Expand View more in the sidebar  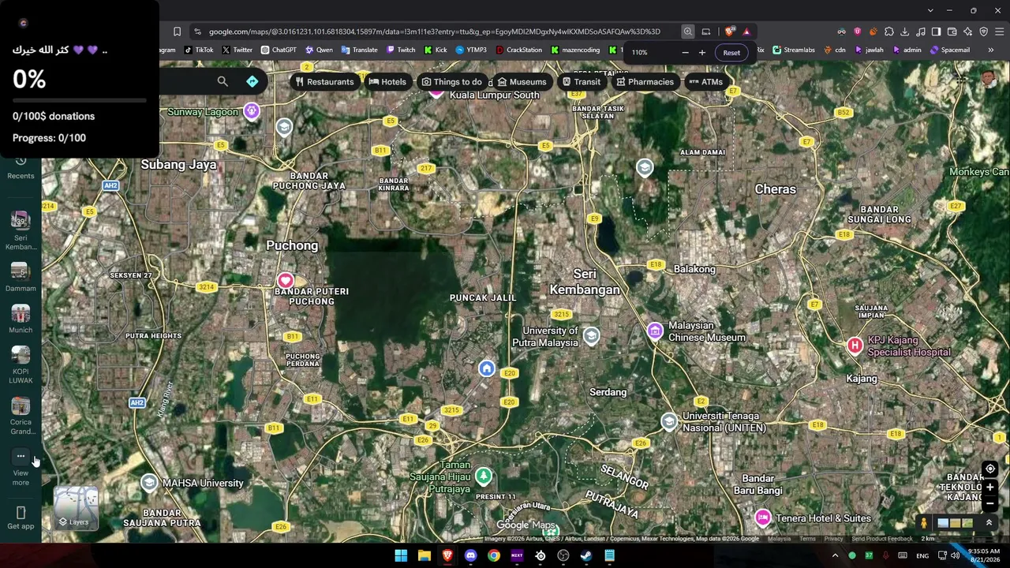(21, 467)
